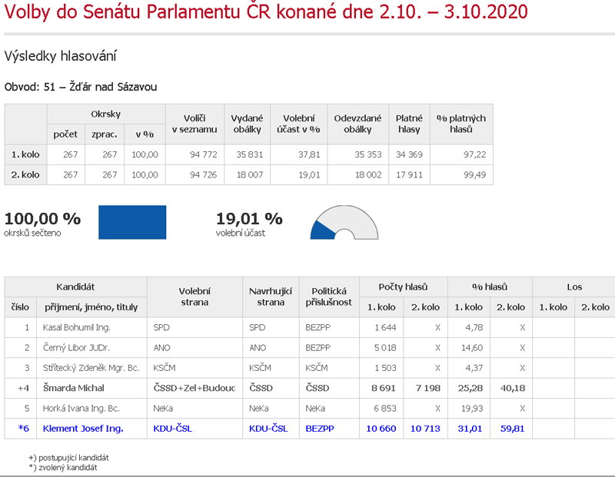The width and height of the screenshot is (615, 477).
Task: Select the valid votes percentage "97,22"
Action: [x=474, y=154]
